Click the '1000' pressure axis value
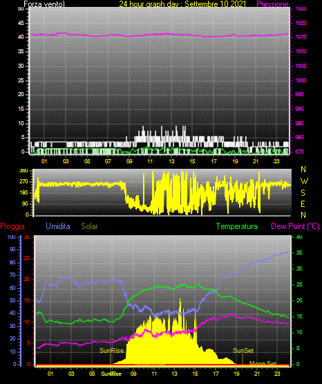Screen dimensions: 322x384 click(301, 80)
